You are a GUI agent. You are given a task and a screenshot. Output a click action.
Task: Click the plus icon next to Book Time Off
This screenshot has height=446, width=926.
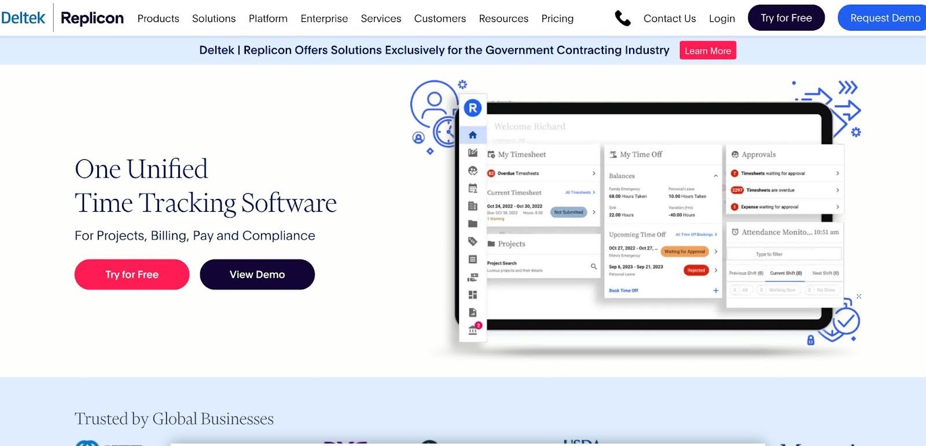click(716, 290)
